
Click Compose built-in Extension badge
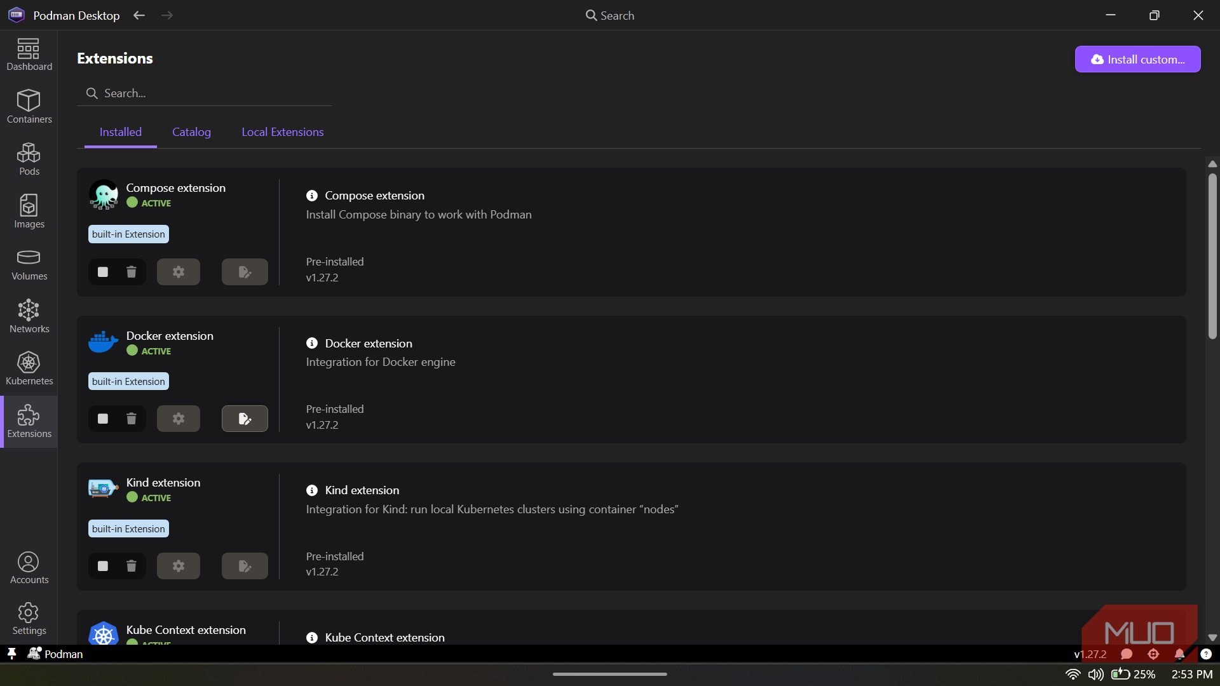coord(128,234)
